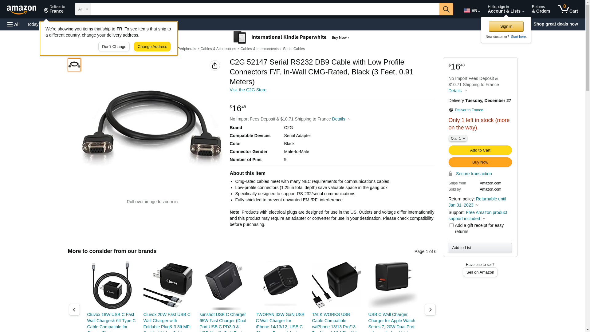The height and width of the screenshot is (332, 590).
Task: Click the Amazon logo
Action: click(22, 10)
